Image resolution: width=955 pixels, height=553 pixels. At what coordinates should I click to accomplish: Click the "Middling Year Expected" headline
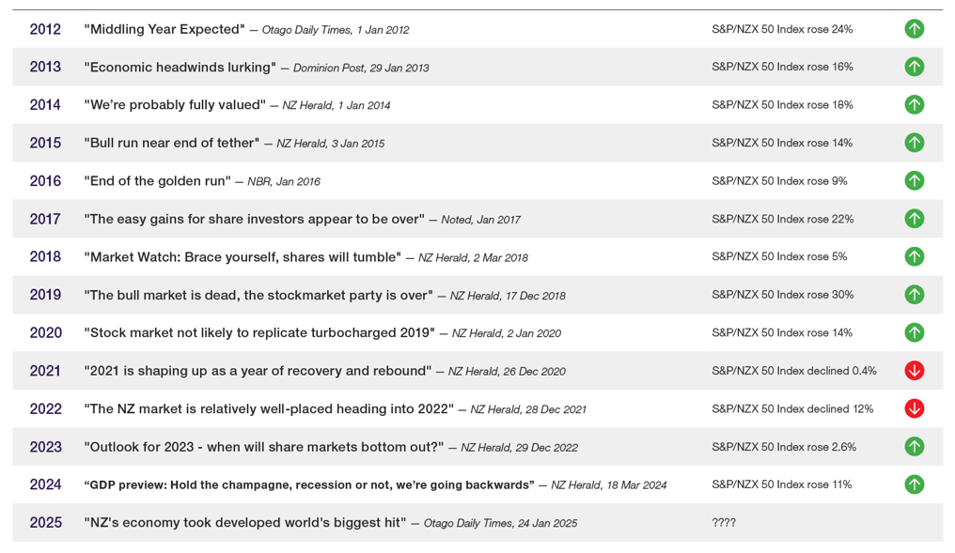[164, 29]
